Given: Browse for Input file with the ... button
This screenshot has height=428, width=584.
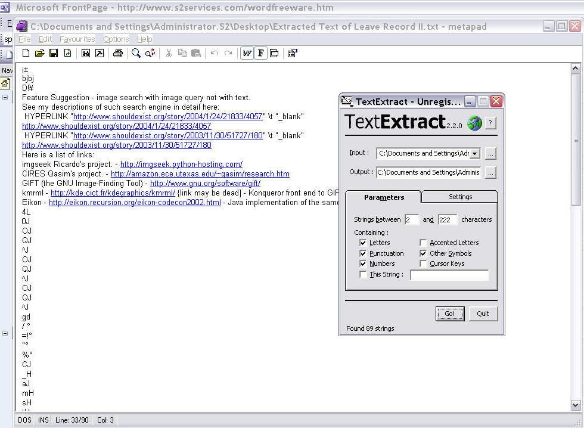Looking at the screenshot, I should pos(490,153).
